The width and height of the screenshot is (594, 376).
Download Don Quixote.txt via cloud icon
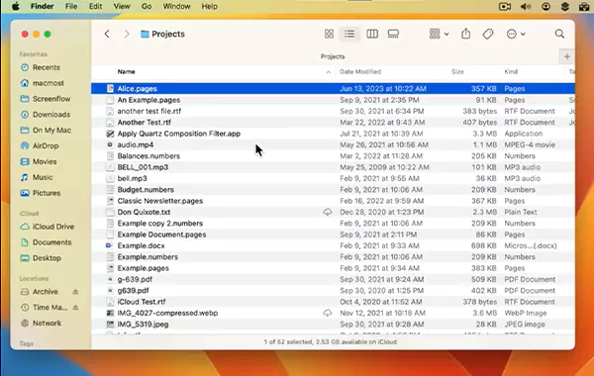click(x=328, y=212)
